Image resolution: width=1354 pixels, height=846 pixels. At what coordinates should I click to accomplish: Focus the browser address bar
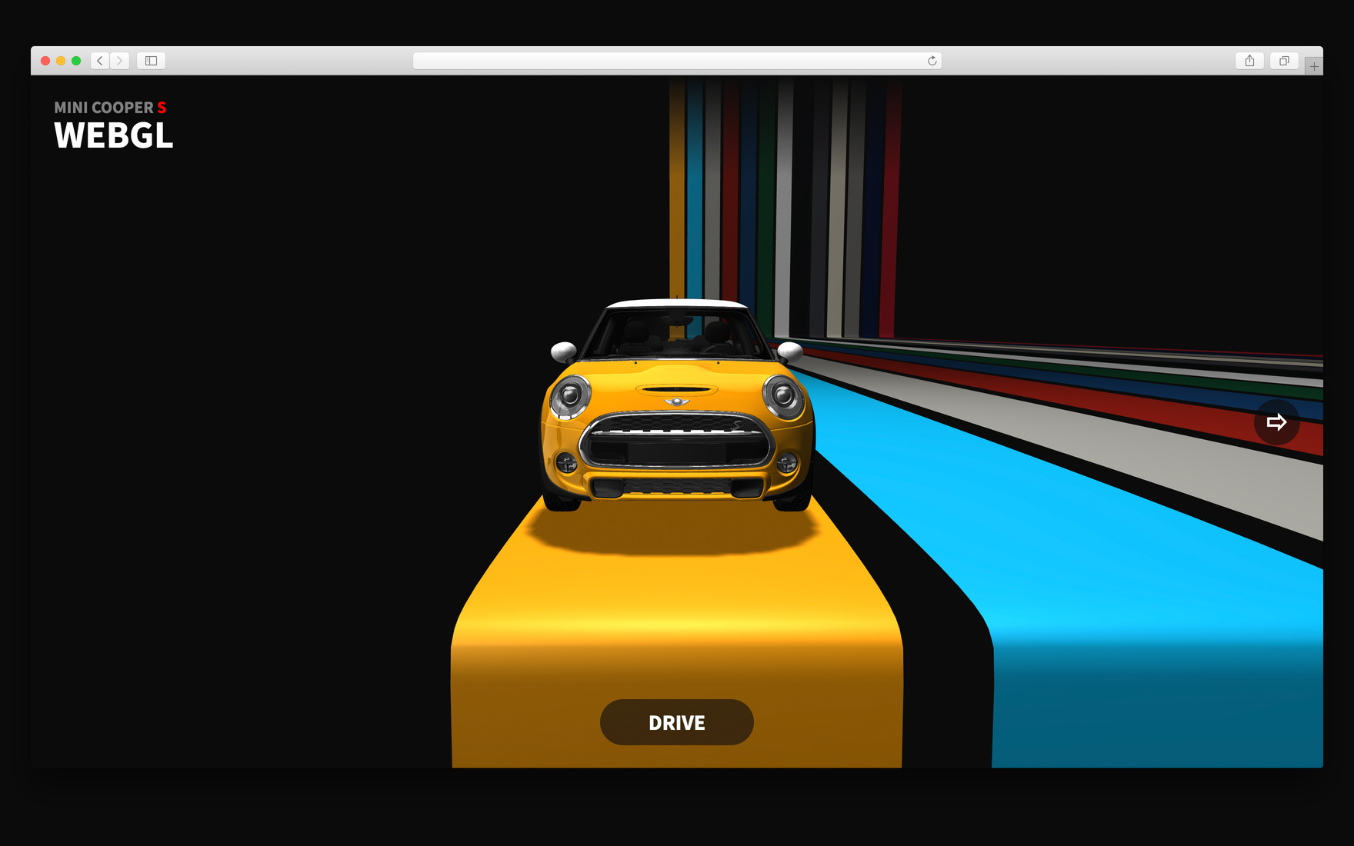click(677, 61)
